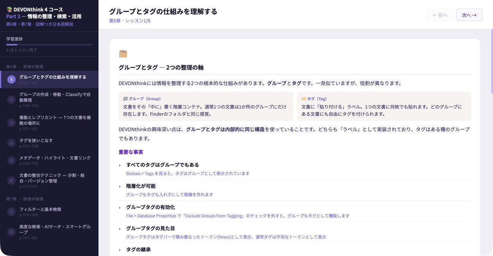
Task: Expand グループタグの見た目 item
Action: coord(120,229)
